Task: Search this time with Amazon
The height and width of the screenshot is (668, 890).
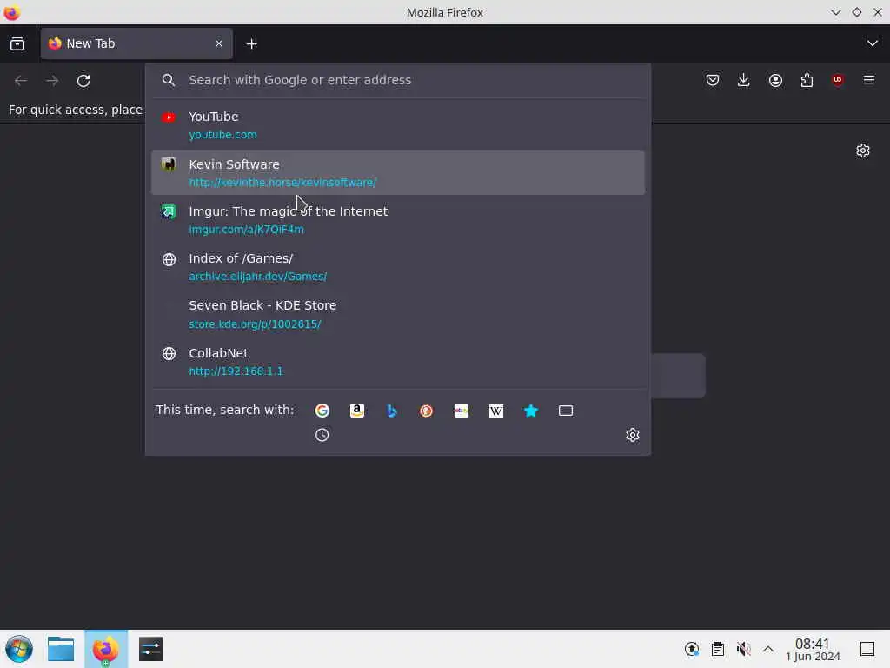Action: [357, 411]
